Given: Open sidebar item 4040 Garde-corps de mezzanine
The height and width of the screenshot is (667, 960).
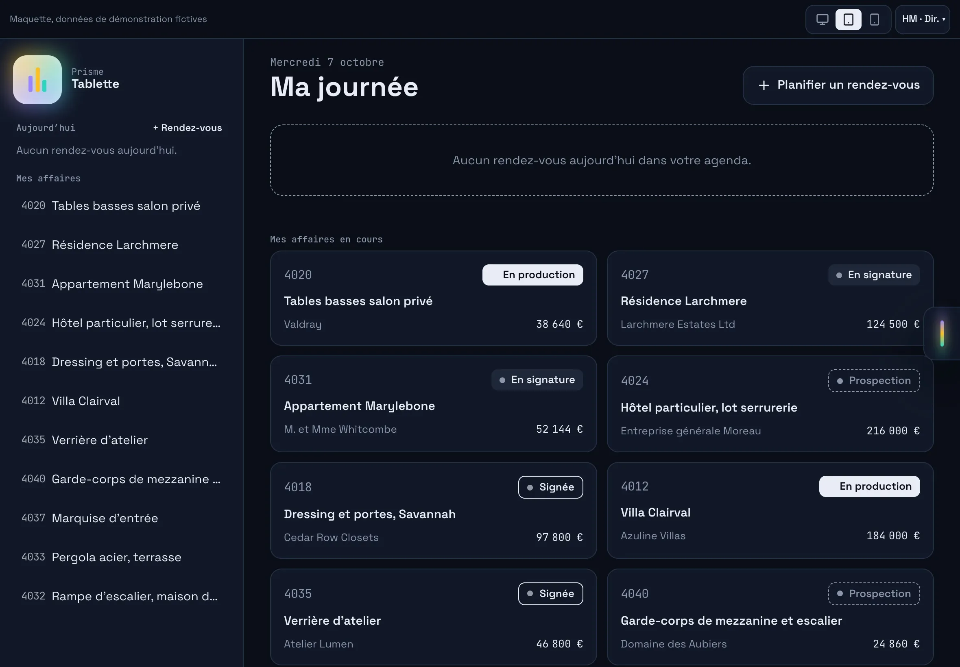Looking at the screenshot, I should coord(122,479).
